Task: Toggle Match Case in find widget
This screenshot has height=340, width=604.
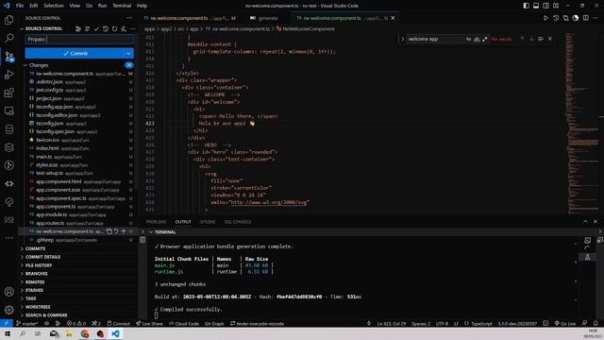Action: point(468,39)
